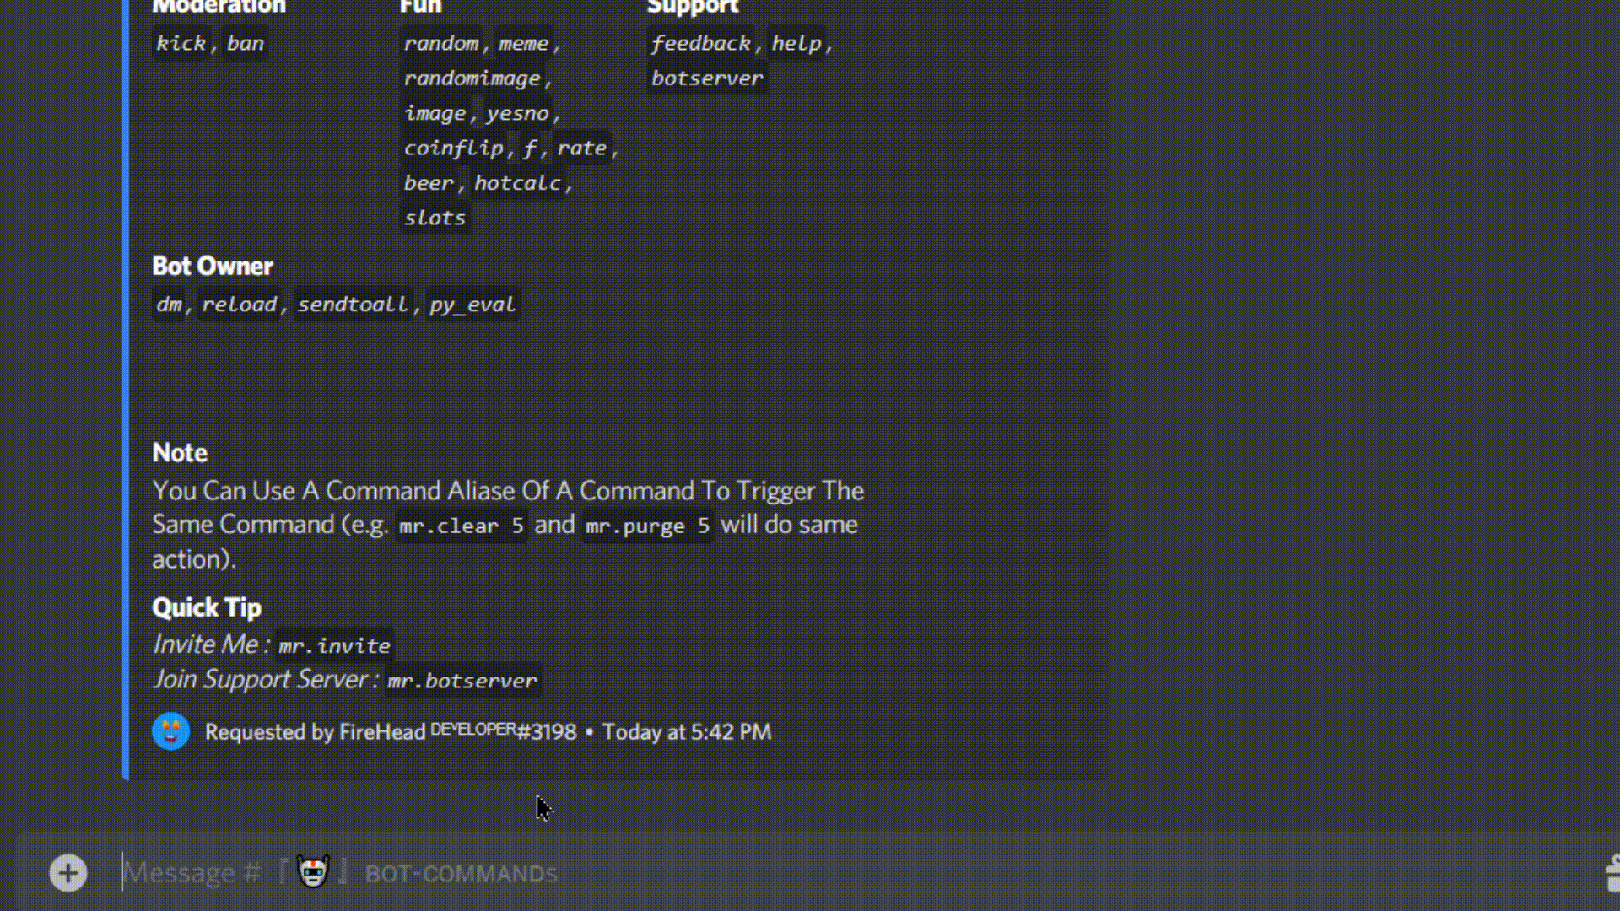Click the plus attach-file button
Image resolution: width=1620 pixels, height=911 pixels.
pos(67,873)
